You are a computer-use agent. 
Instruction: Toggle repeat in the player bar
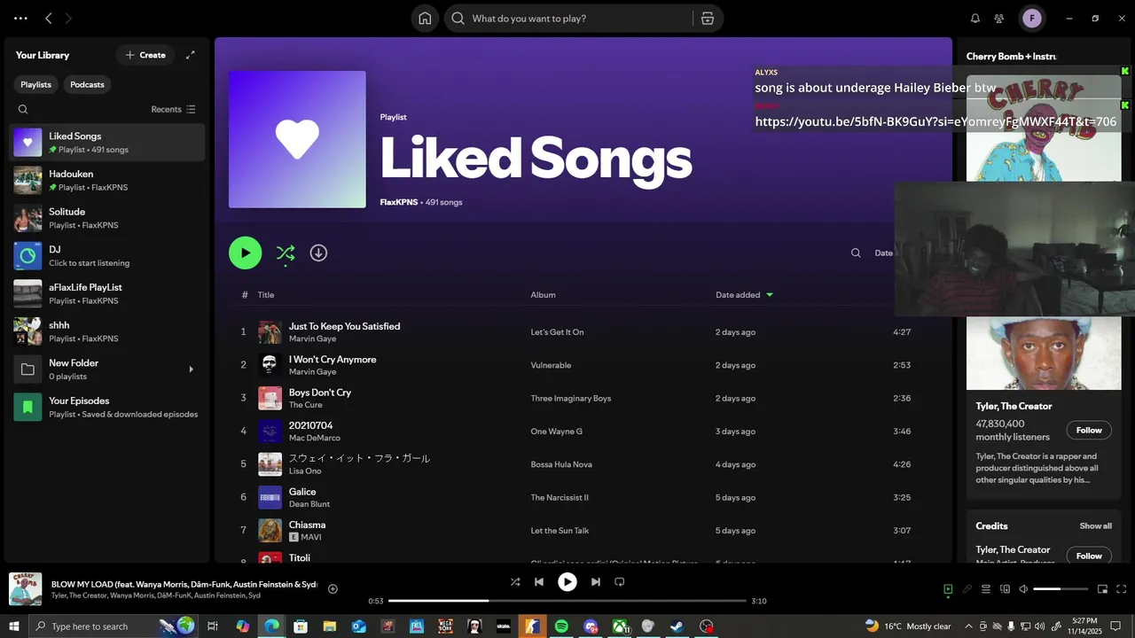620,582
